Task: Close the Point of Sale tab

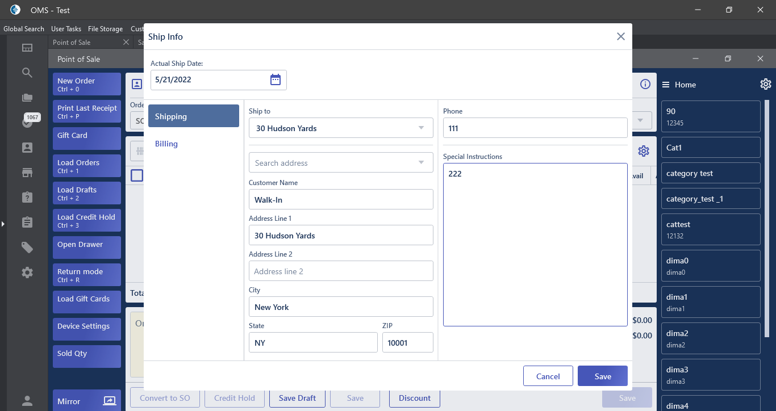Action: click(x=126, y=43)
